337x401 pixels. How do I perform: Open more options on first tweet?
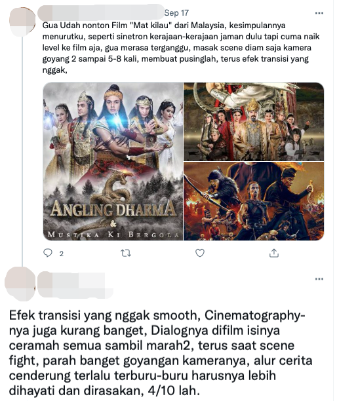[319, 13]
